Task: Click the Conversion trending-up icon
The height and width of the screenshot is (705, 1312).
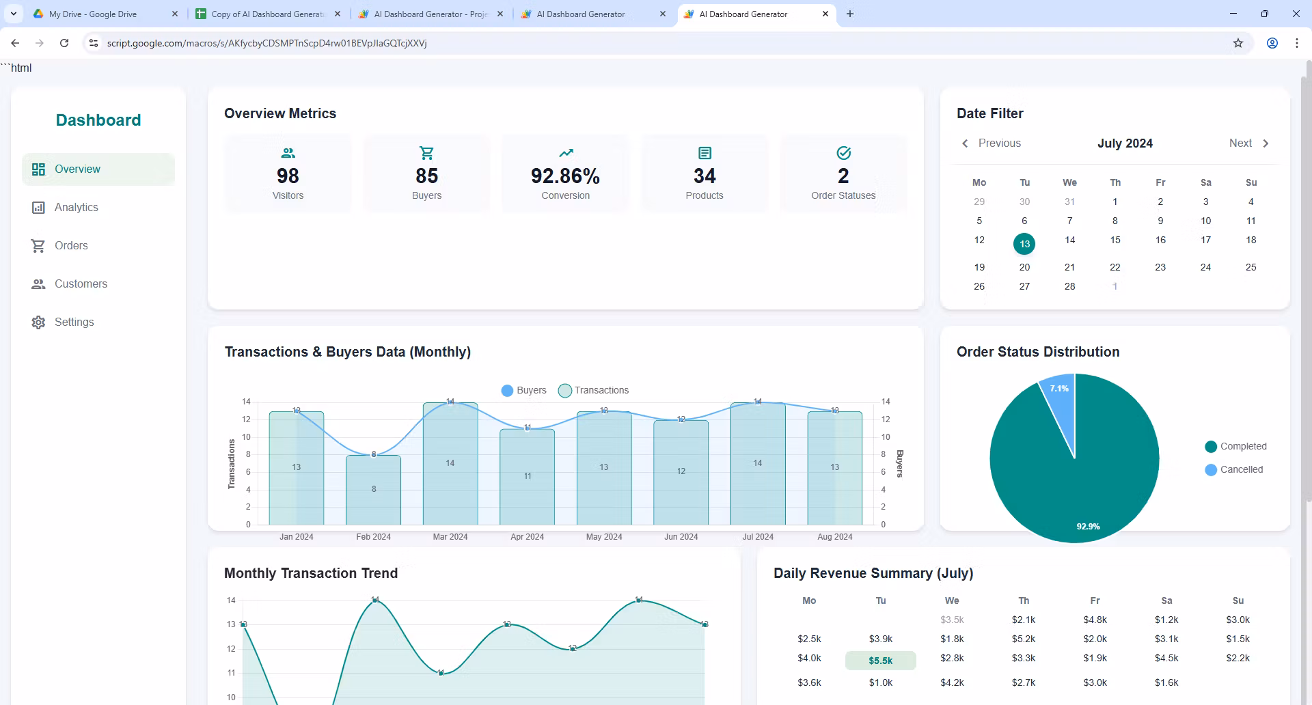Action: click(x=566, y=153)
